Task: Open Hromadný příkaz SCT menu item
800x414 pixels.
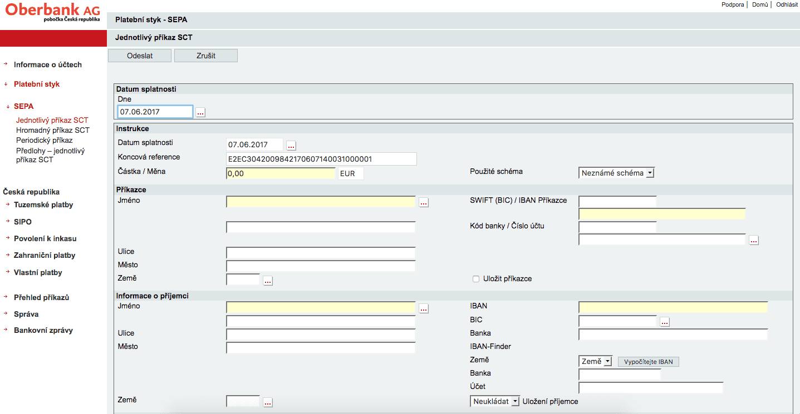Action: 53,130
